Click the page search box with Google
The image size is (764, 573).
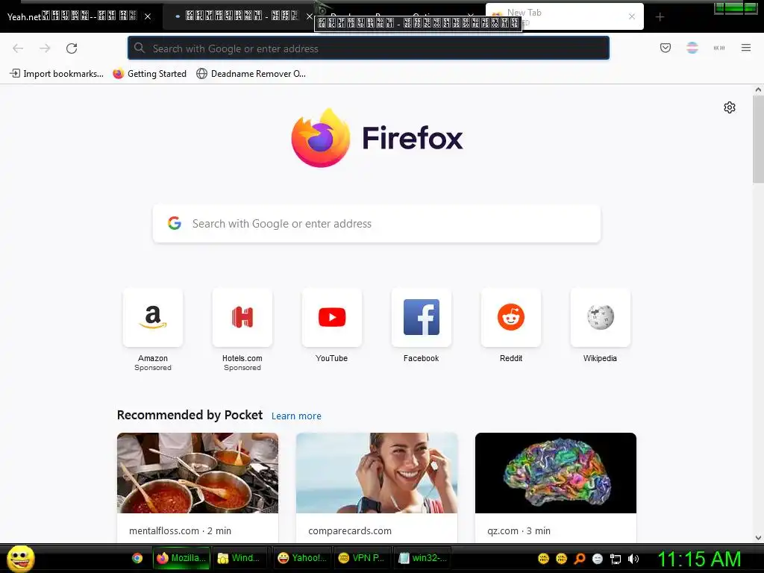(x=376, y=223)
